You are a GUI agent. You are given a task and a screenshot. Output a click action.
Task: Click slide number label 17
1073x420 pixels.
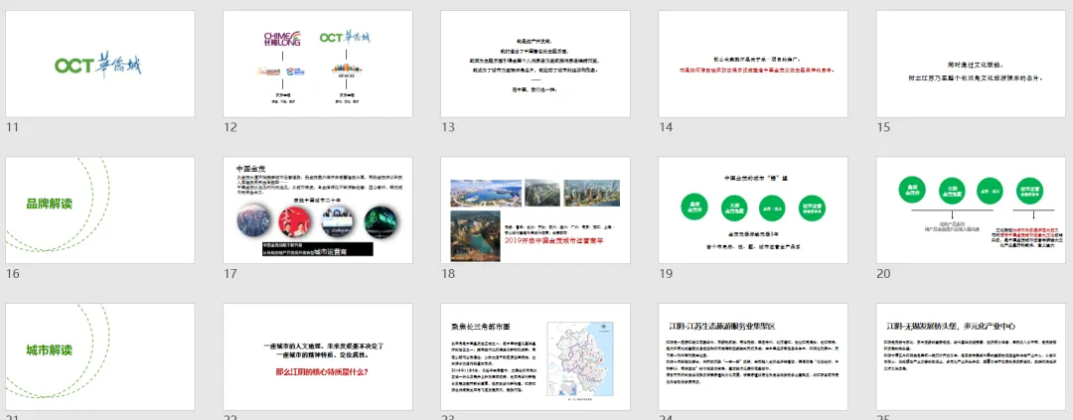(x=230, y=274)
